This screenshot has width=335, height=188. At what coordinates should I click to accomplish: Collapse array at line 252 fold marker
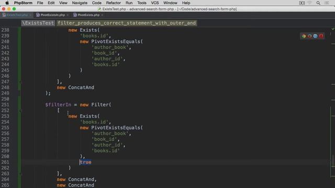click(x=20, y=111)
